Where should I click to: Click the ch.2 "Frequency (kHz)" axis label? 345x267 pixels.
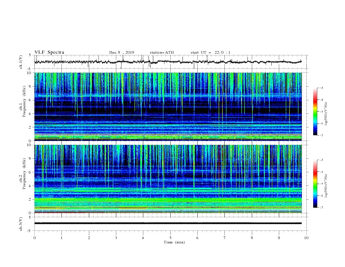24,174
